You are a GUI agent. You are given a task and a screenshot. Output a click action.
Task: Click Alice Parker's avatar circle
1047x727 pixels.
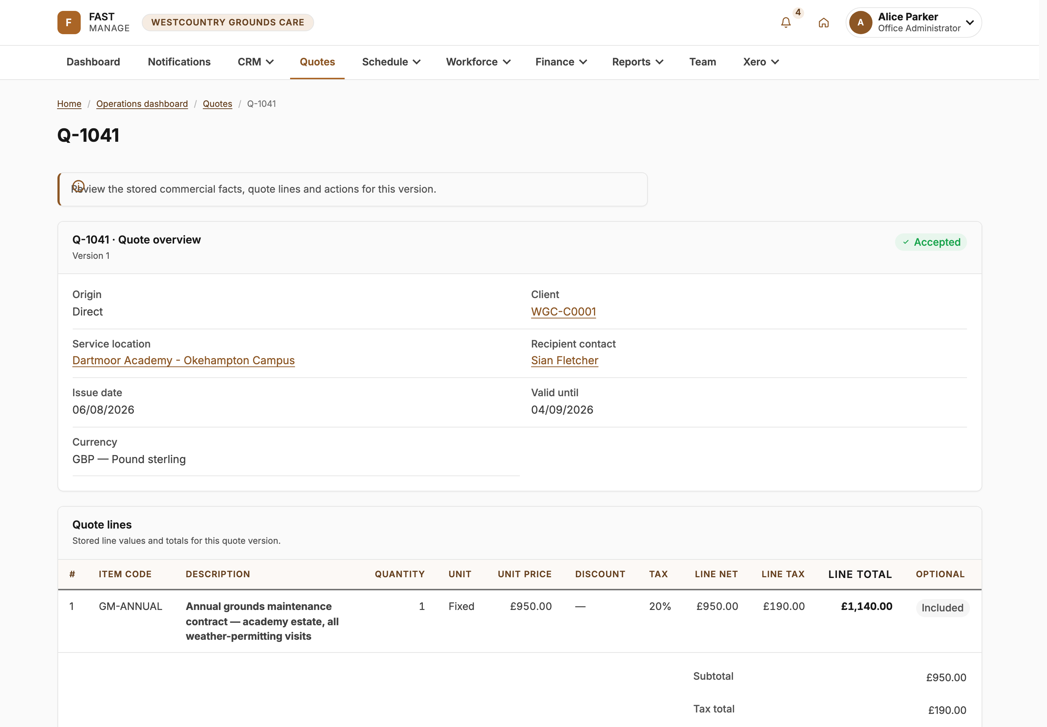[860, 22]
